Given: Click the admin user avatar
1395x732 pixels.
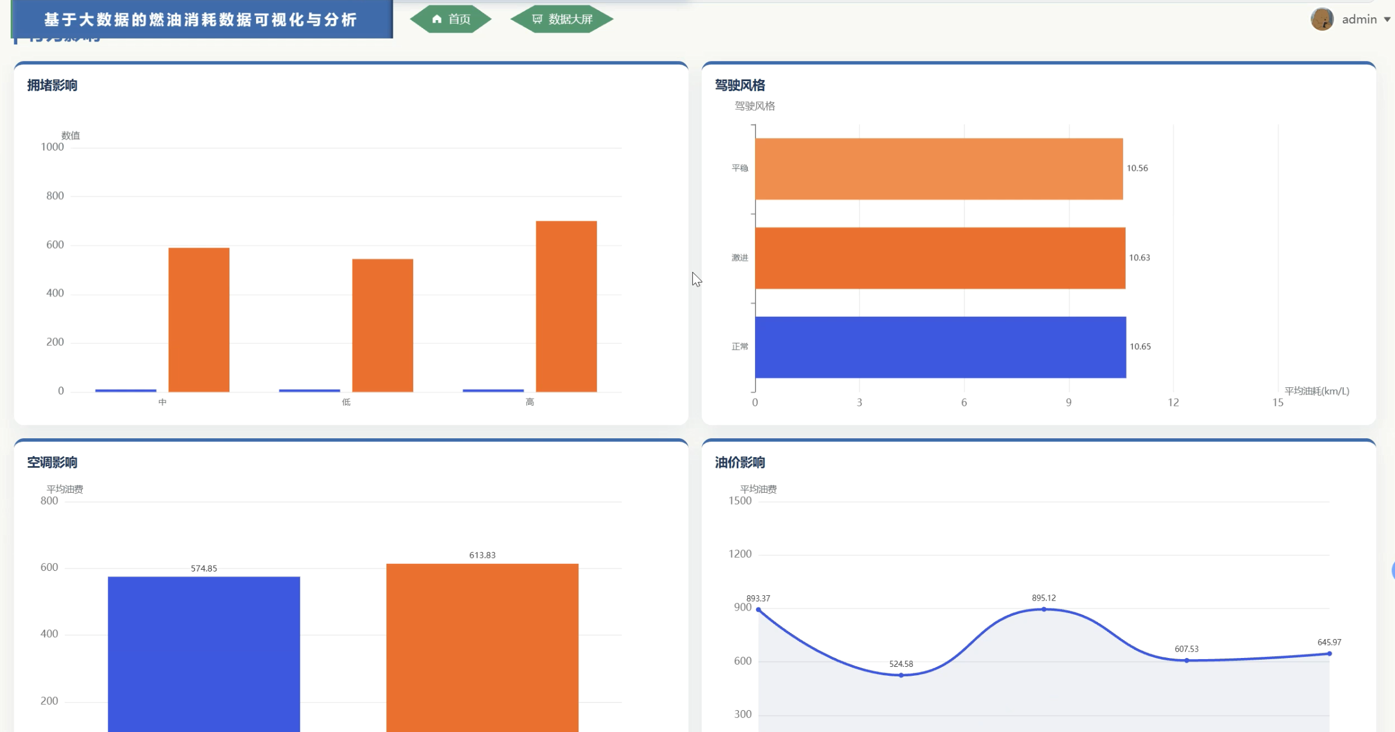Looking at the screenshot, I should point(1322,19).
